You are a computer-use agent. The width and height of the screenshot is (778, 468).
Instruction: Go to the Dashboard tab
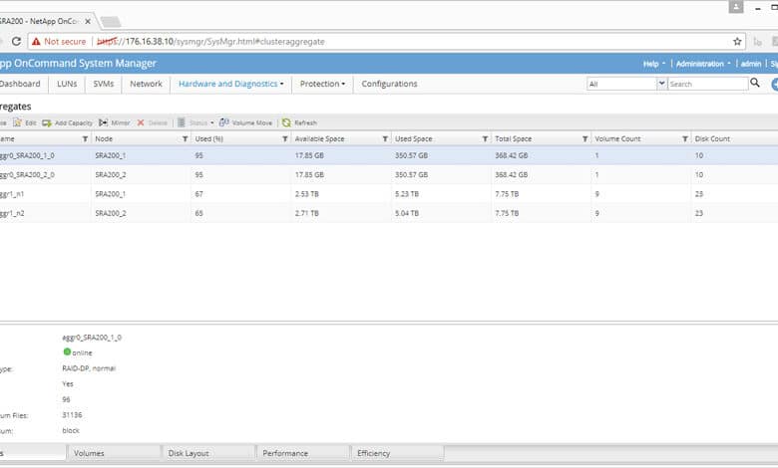(x=20, y=84)
